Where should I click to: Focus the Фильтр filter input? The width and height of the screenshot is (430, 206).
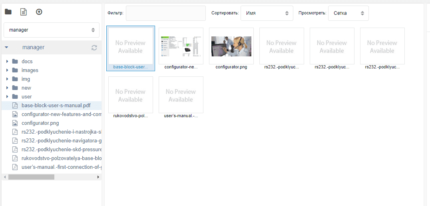[x=165, y=13]
